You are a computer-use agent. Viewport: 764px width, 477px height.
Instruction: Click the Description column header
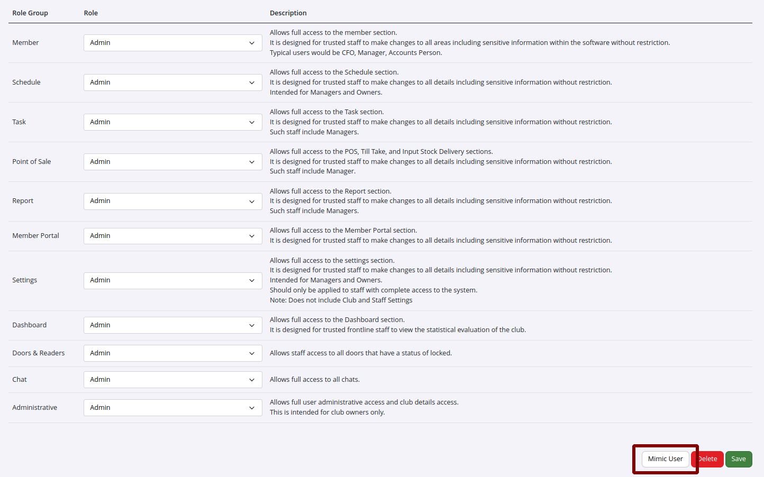288,13
